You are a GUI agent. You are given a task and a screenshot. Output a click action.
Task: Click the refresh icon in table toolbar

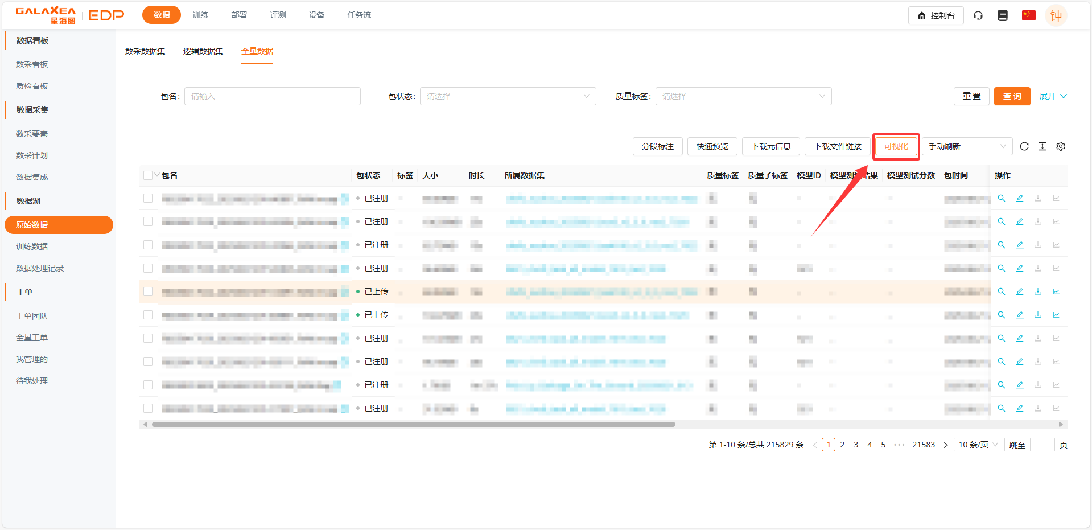click(x=1024, y=146)
